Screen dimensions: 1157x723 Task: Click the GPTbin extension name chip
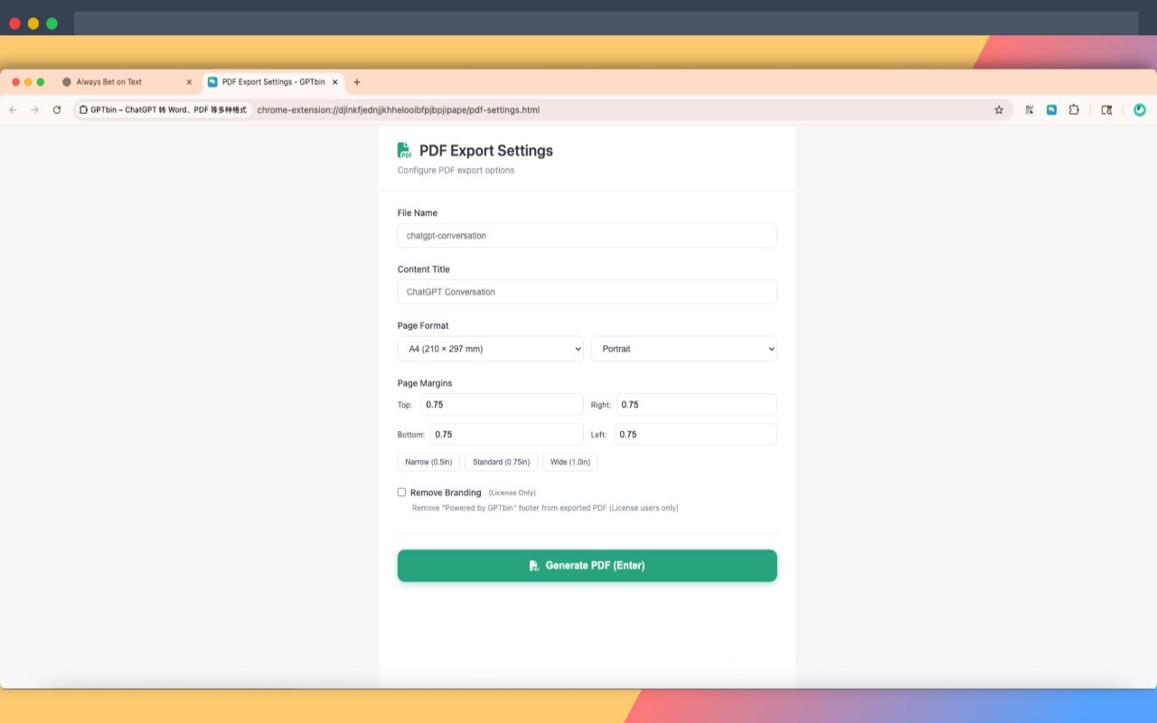pyautogui.click(x=163, y=109)
